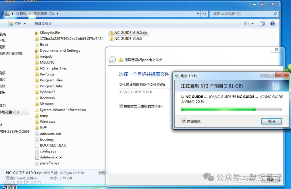Screen dimensions: 291x189
Task: Click 本地磁盘 (C:) breadcrumb segment
Action: coord(44,13)
